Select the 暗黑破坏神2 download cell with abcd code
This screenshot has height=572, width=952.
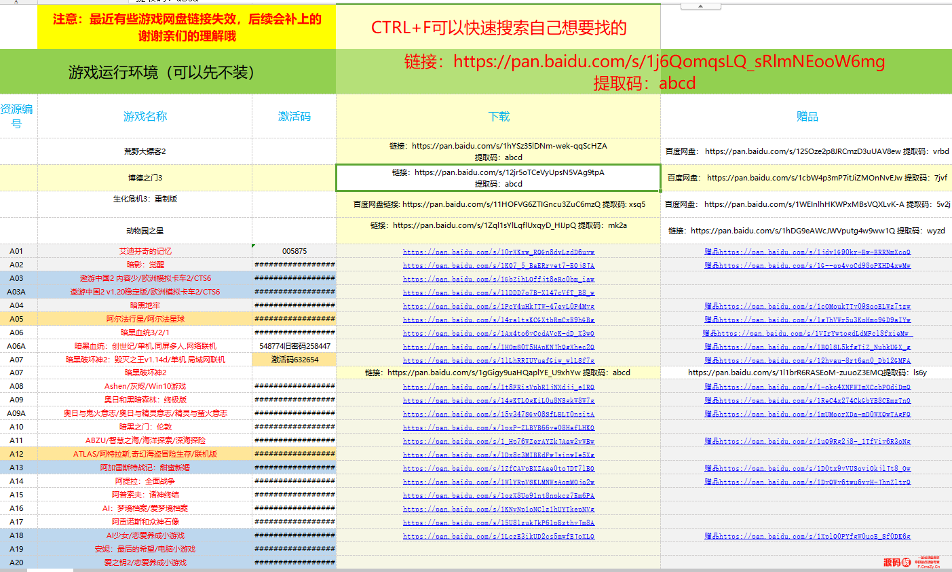click(499, 373)
